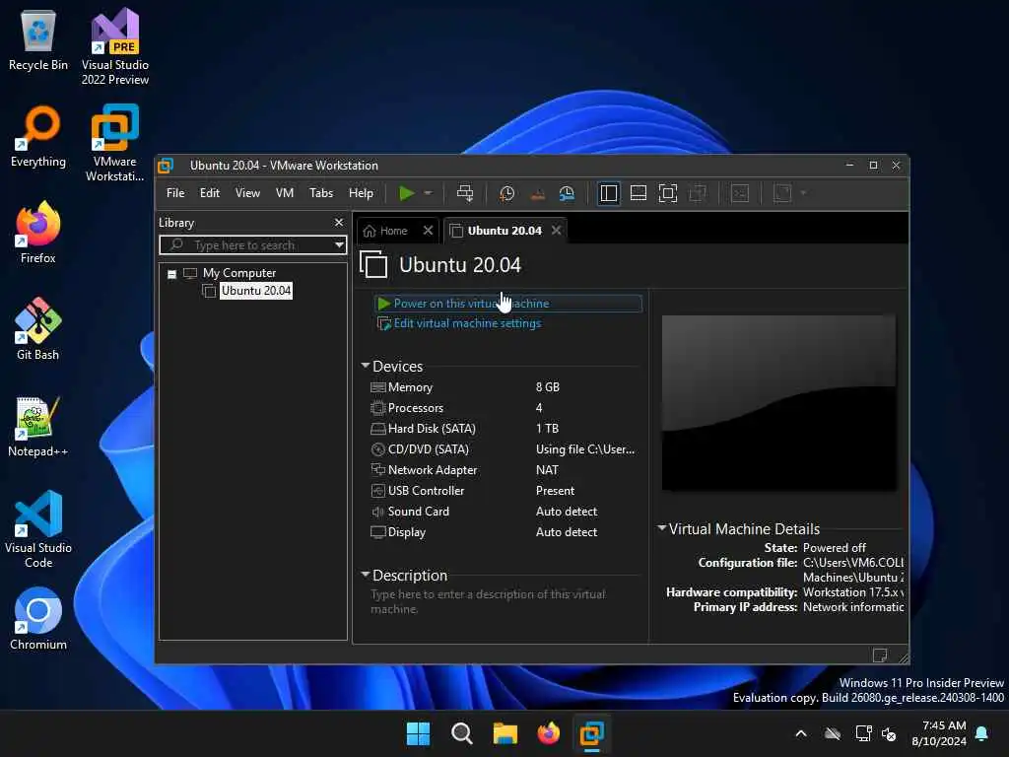Open File Explorer from taskbar
1009x757 pixels.
point(505,733)
